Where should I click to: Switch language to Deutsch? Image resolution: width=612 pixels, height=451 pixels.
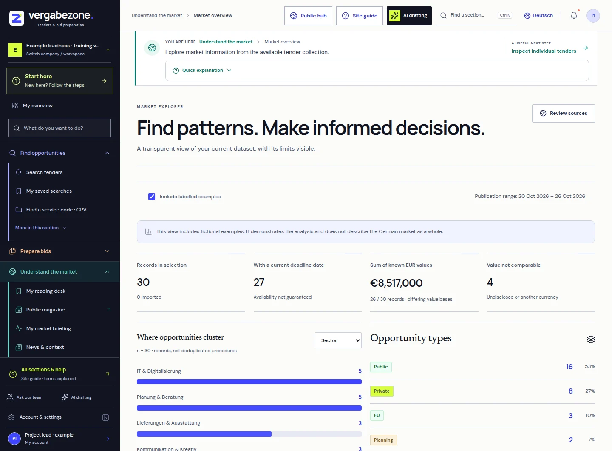[538, 15]
